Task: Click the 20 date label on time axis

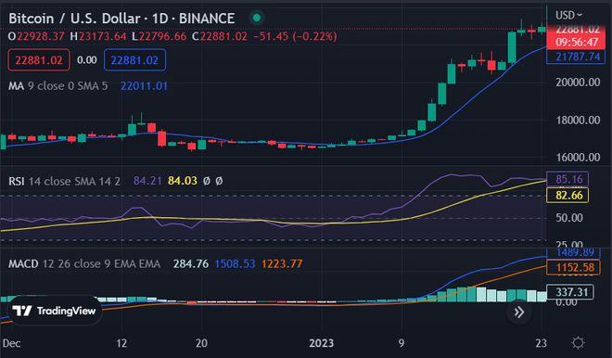Action: pyautogui.click(x=201, y=343)
